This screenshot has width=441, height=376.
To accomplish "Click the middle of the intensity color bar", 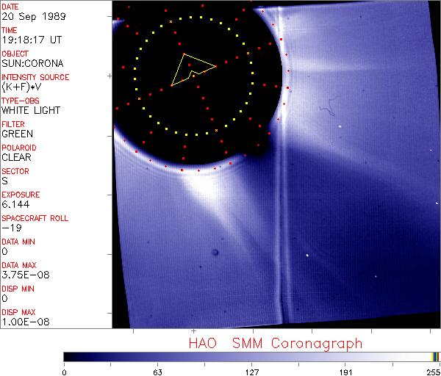I will pyautogui.click(x=251, y=356).
